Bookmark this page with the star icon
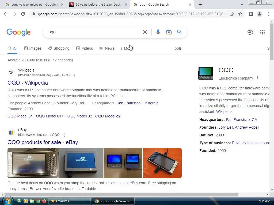Screen dimensions: 274x205 [x=240, y=14]
